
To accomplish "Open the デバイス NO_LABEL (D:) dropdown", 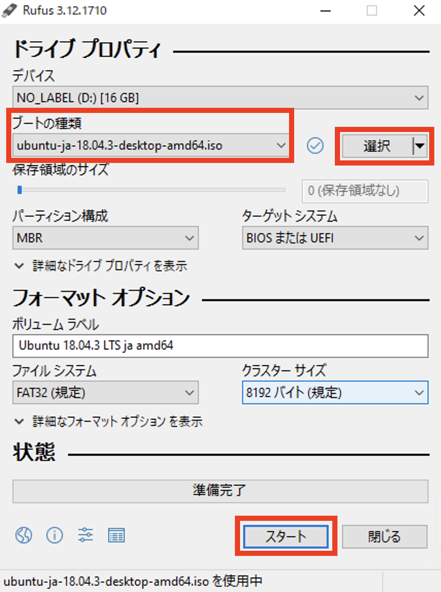I will (x=220, y=98).
